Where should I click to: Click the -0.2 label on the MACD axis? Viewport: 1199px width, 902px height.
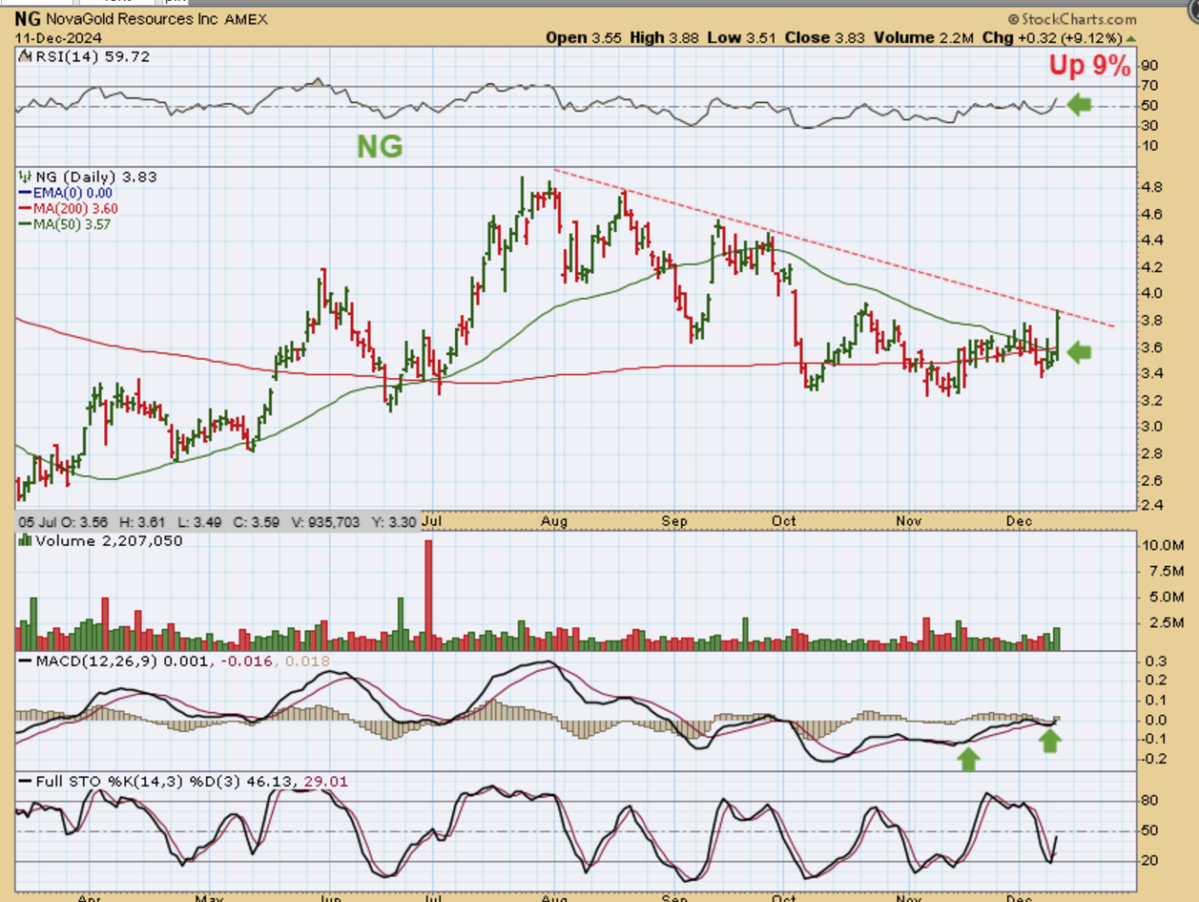(1154, 760)
